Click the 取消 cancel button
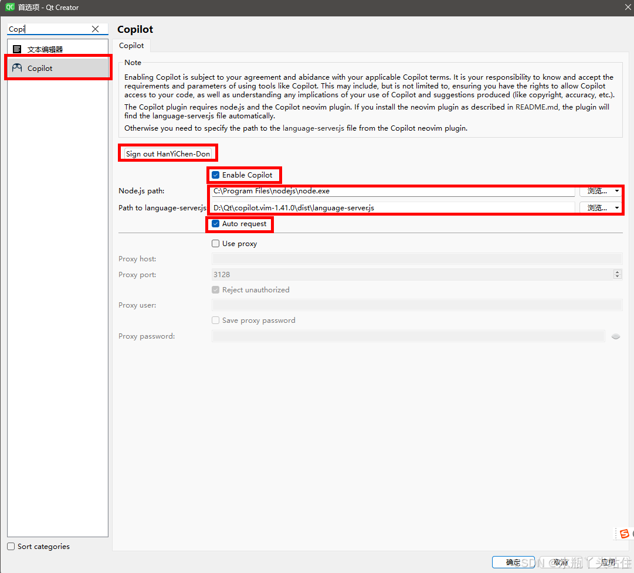634x573 pixels. (x=561, y=562)
